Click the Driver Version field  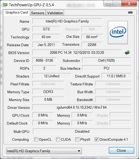tap(82, 107)
